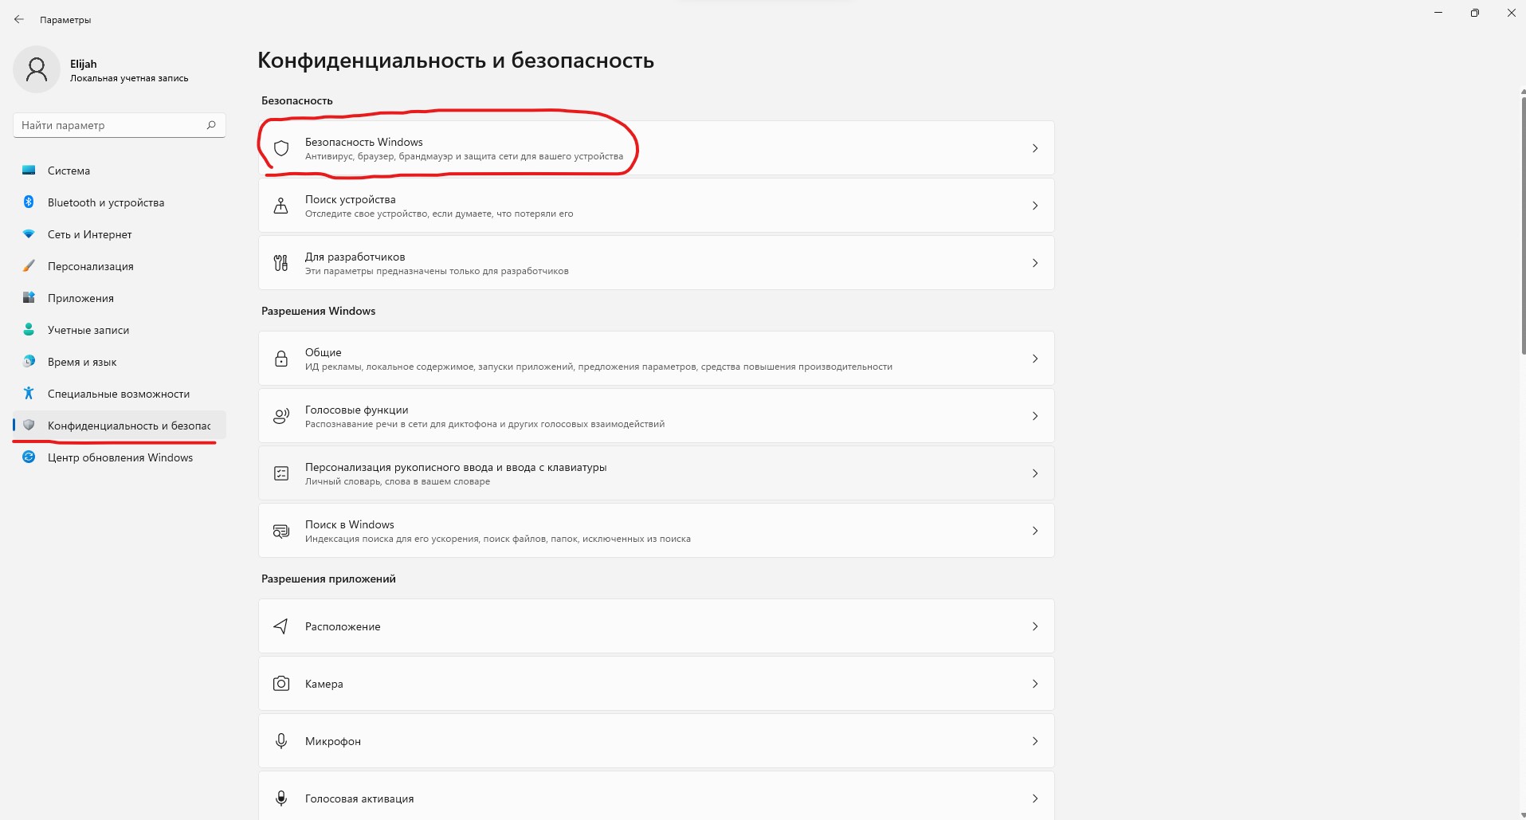
Task: Click the Найти параметр search field
Action: point(119,125)
